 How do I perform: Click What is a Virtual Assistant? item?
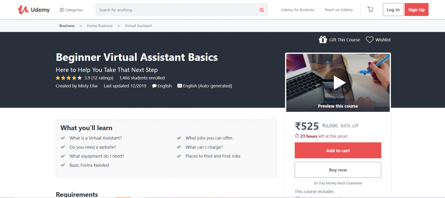click(x=96, y=138)
